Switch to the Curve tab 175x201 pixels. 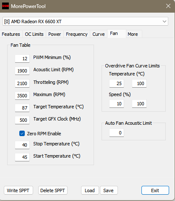tap(99, 34)
